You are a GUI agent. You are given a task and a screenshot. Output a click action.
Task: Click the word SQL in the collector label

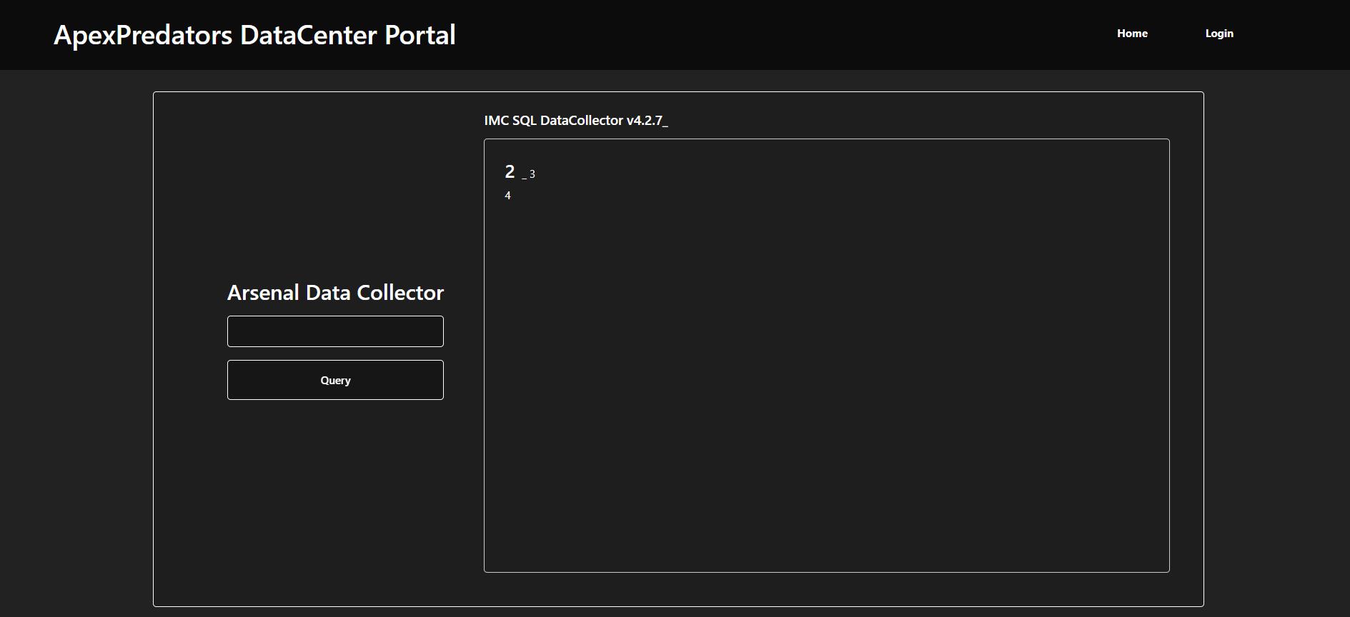coord(524,121)
